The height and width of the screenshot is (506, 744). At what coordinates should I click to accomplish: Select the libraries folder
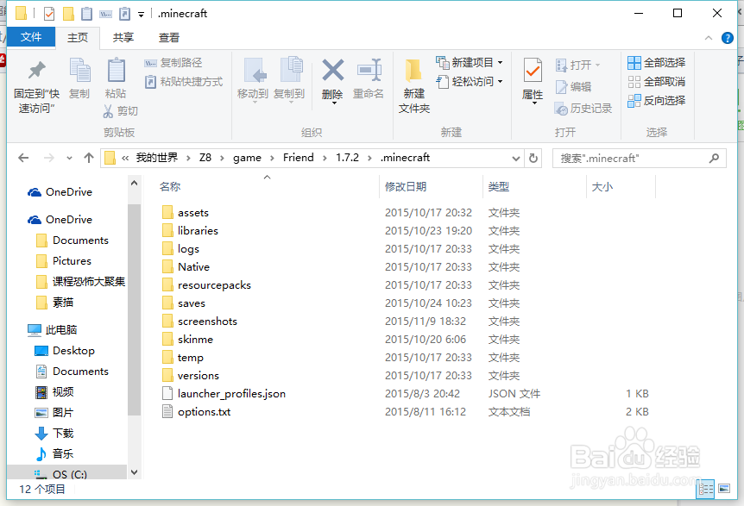coord(198,231)
